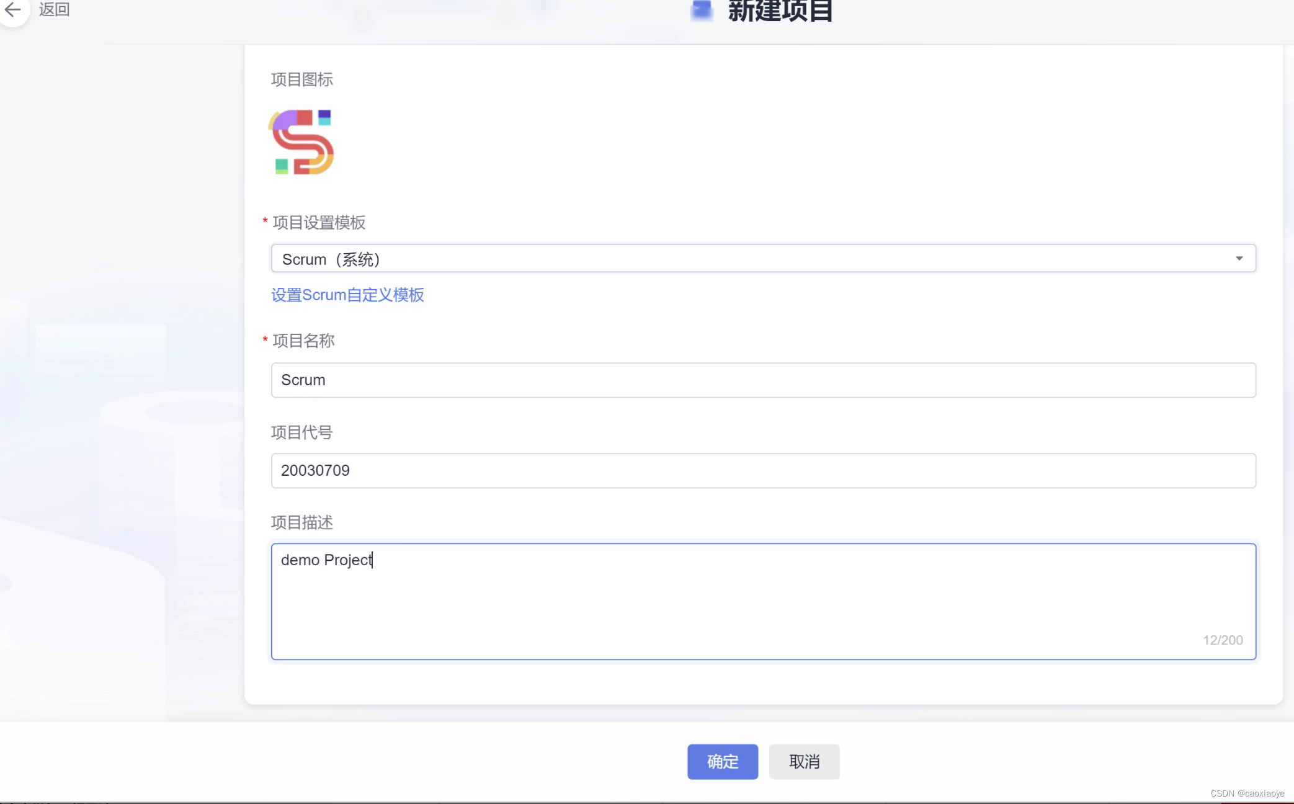Click the 项目图标 label
Viewport: 1294px width, 804px height.
[302, 79]
